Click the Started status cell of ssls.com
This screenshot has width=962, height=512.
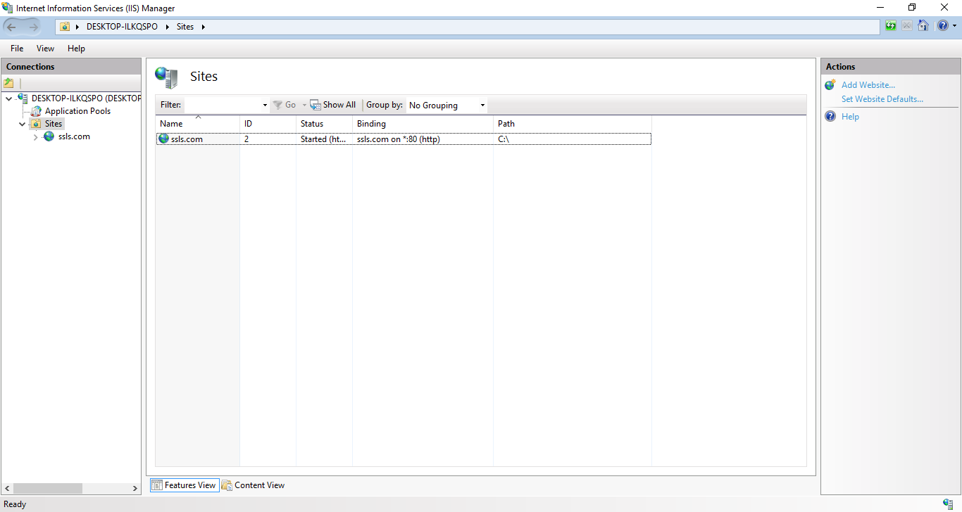click(323, 139)
